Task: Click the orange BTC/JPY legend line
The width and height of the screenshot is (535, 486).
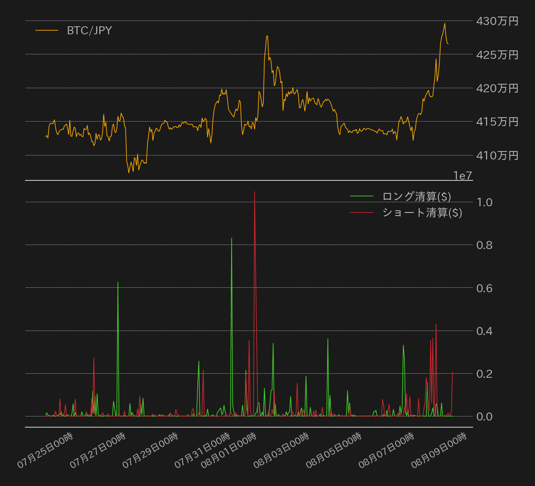Action: (x=47, y=30)
